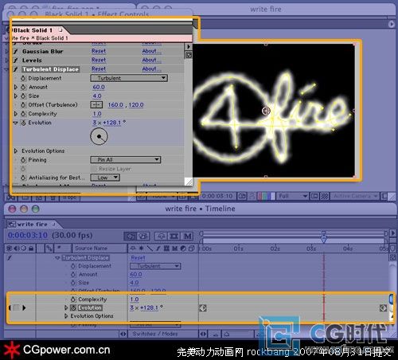Viewport: 398px width, 360px height.
Task: Expand the Size property in Effect Controls
Action: [16, 96]
